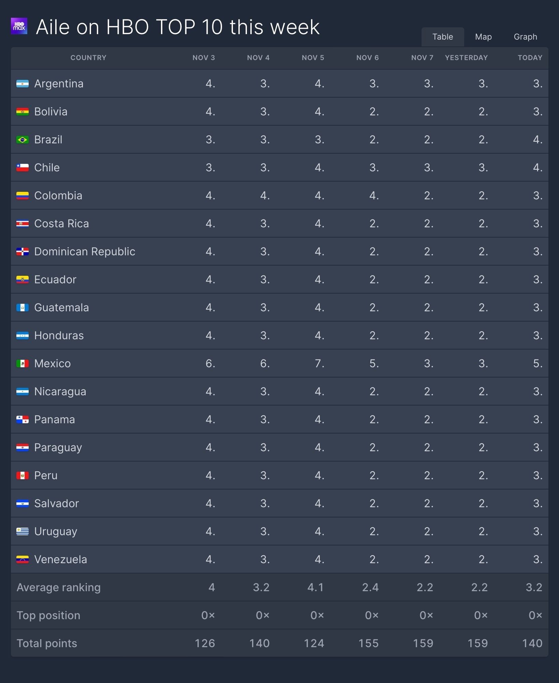Click the Dominican Republic flag icon
This screenshot has width=559, height=683.
[23, 252]
